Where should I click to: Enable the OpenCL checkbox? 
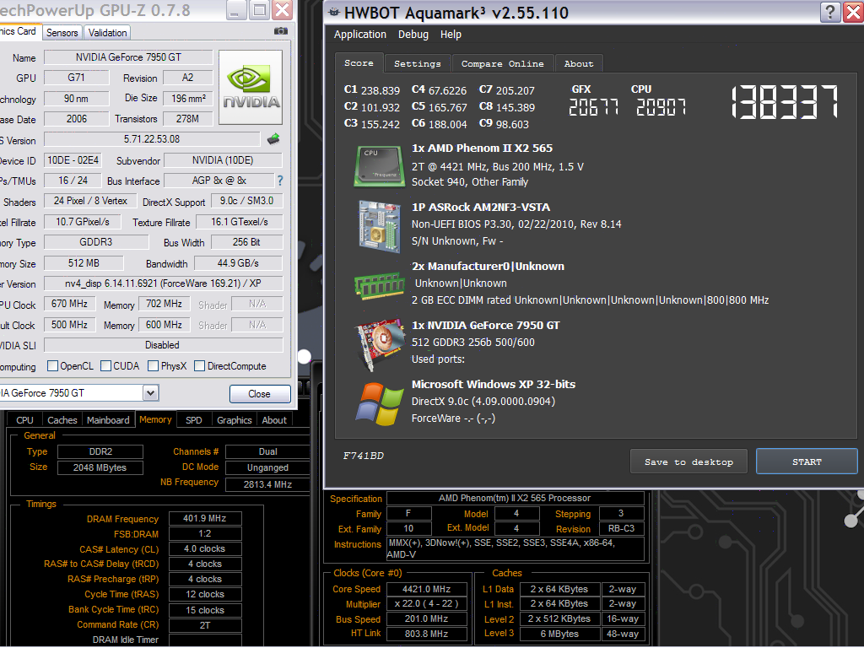53,366
